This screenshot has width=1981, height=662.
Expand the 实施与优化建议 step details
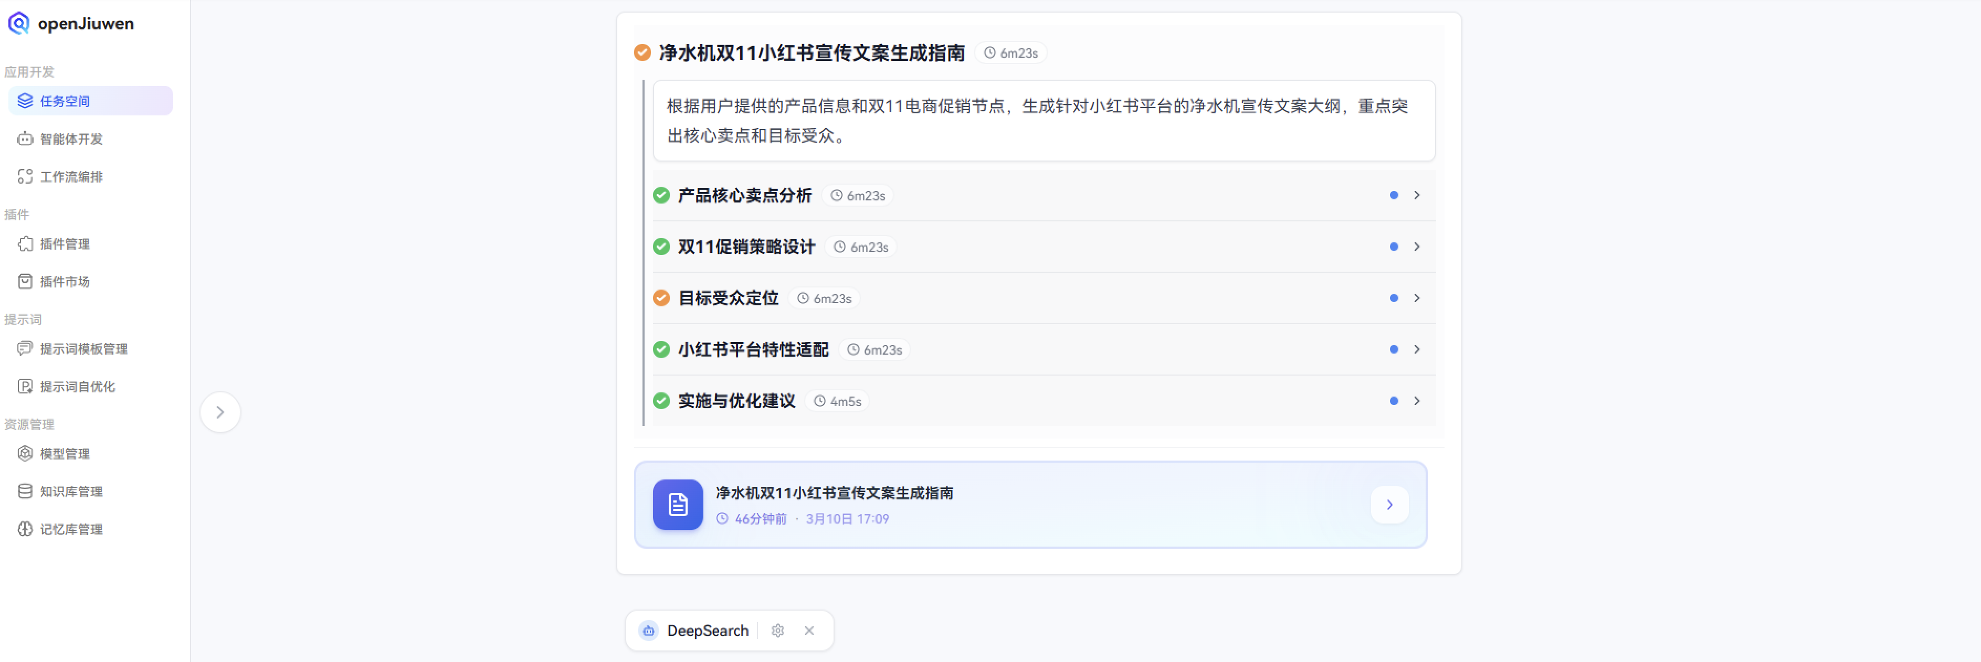[x=1417, y=400]
